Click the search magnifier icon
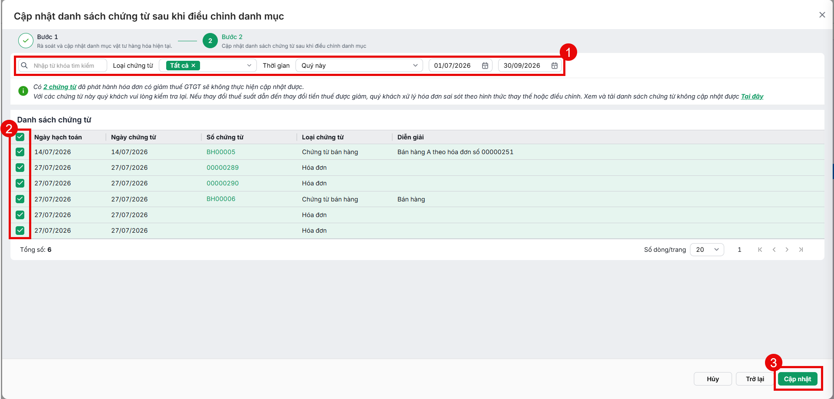 (25, 66)
